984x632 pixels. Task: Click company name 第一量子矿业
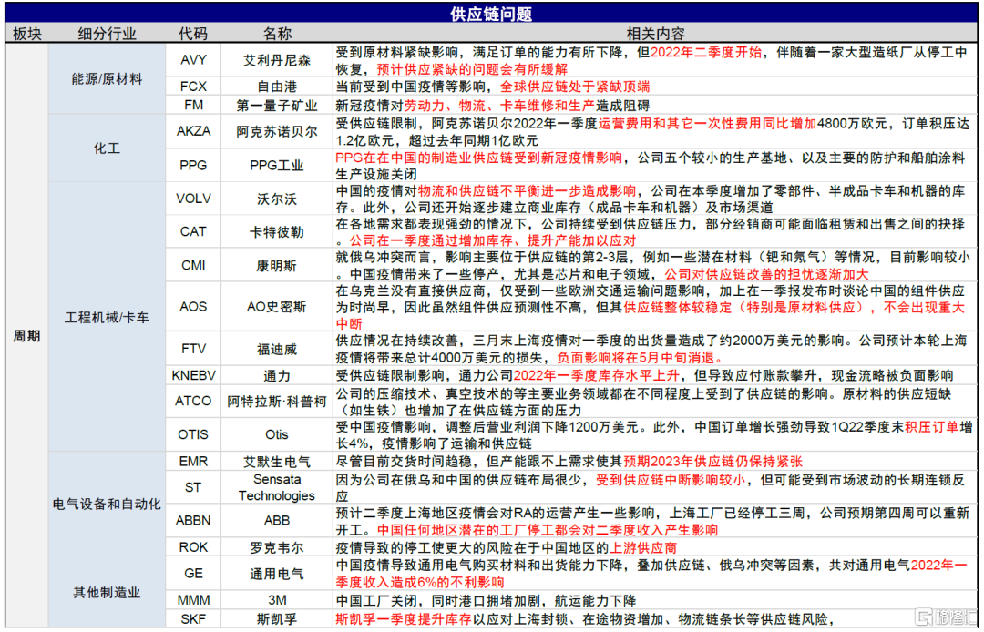tap(277, 106)
